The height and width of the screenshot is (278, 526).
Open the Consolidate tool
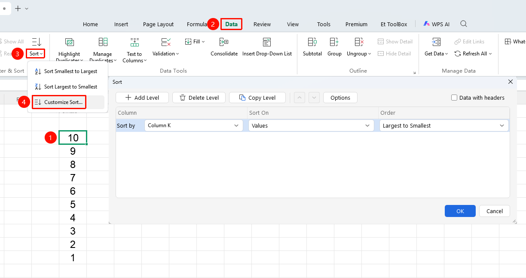(x=224, y=42)
